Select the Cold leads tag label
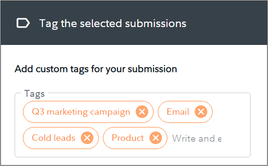 point(54,138)
